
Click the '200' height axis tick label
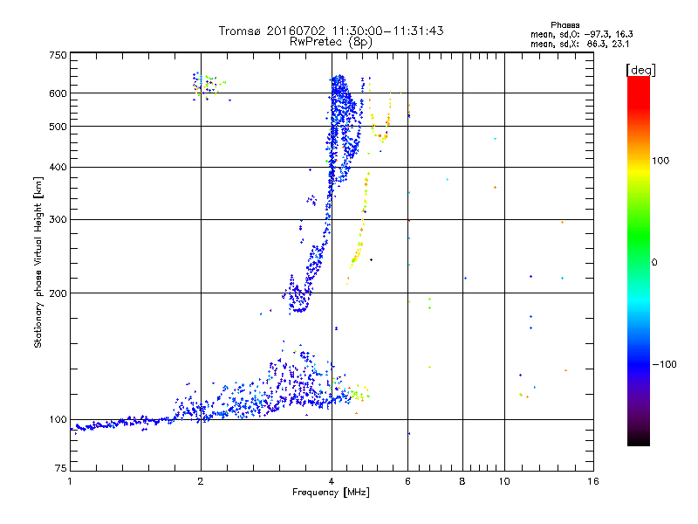click(x=58, y=293)
